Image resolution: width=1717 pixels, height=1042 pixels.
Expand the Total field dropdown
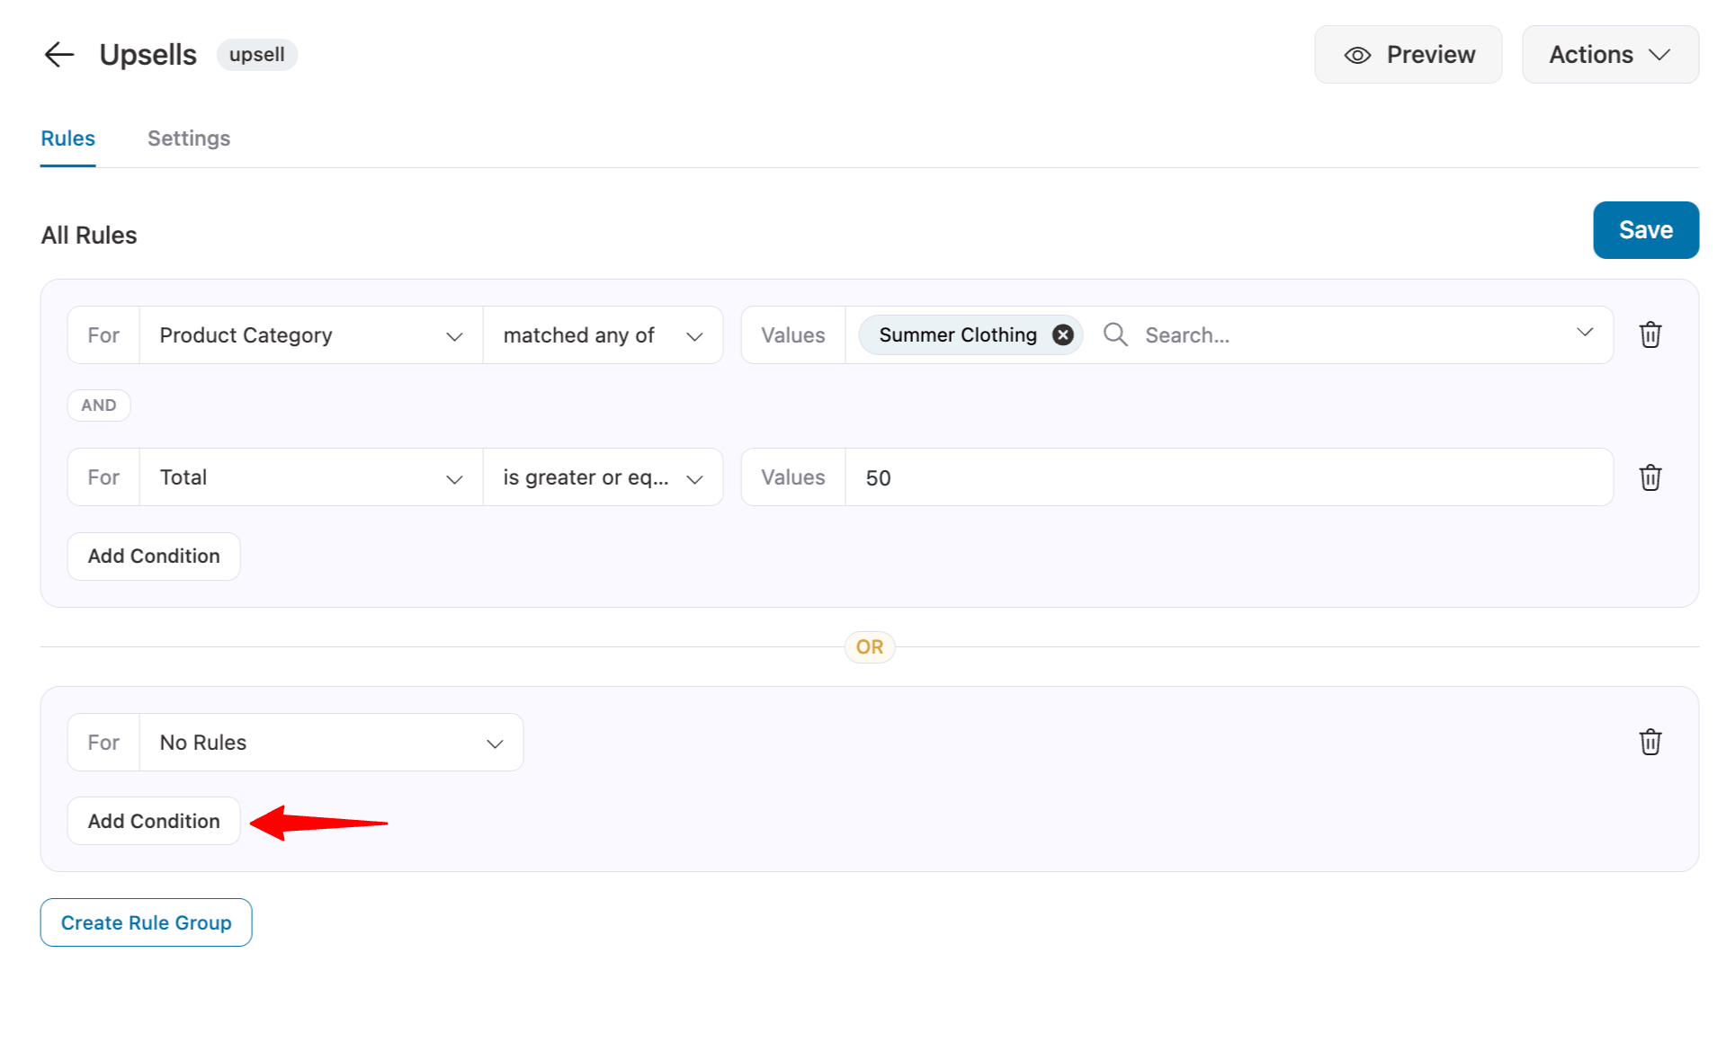[310, 477]
